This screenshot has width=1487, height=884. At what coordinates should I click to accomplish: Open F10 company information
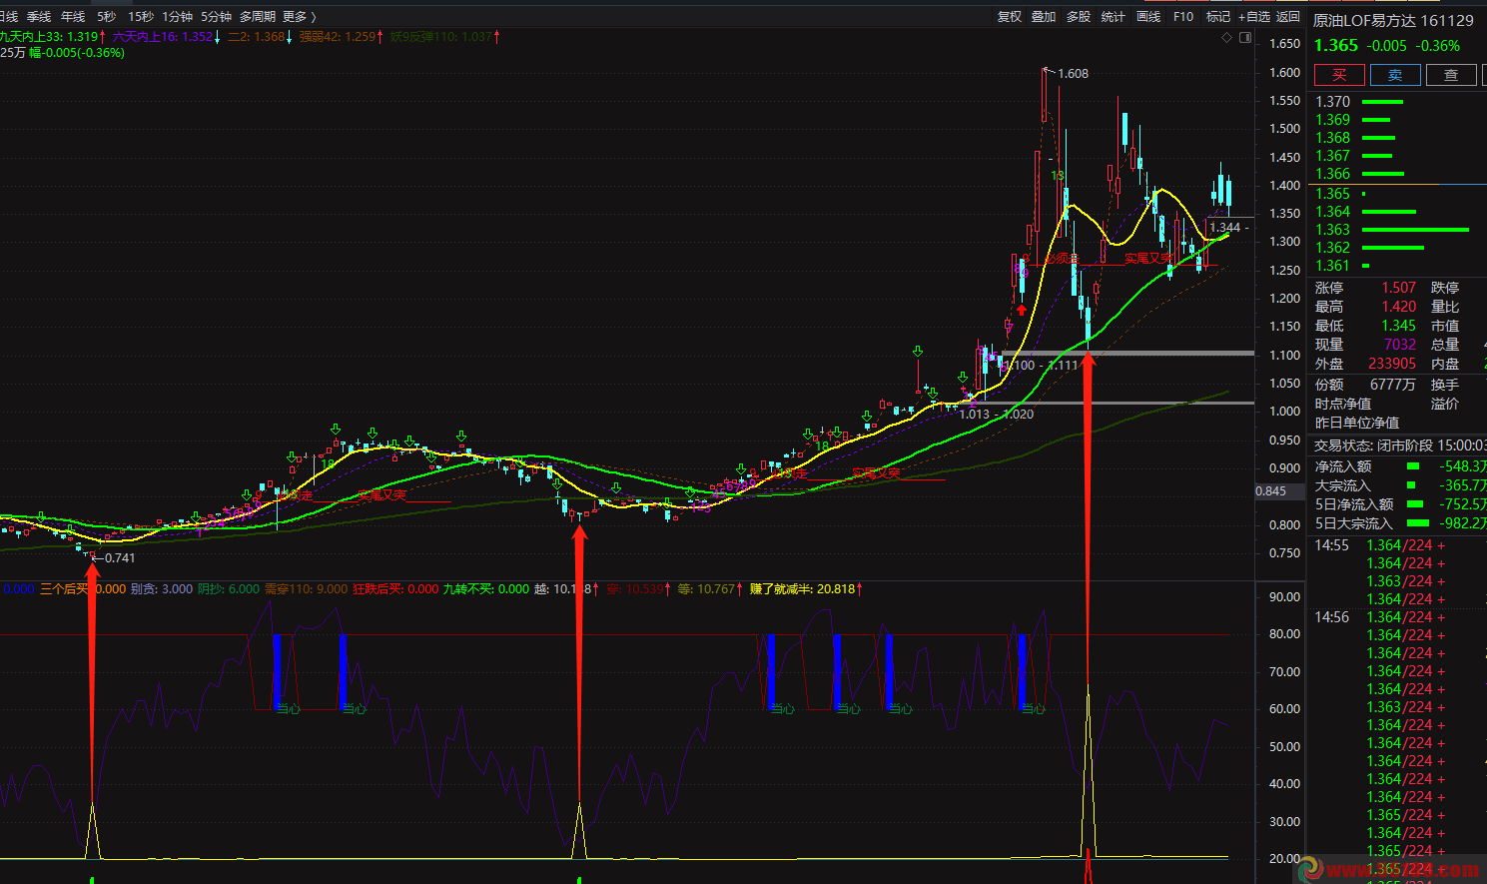point(1183,16)
